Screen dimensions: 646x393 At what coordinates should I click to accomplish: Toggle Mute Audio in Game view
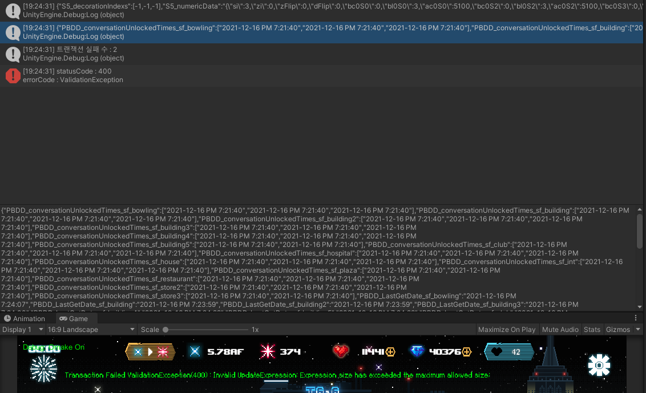tap(560, 330)
